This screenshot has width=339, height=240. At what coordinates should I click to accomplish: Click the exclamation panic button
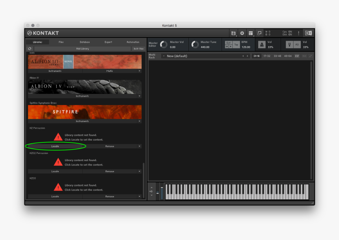click(298, 33)
